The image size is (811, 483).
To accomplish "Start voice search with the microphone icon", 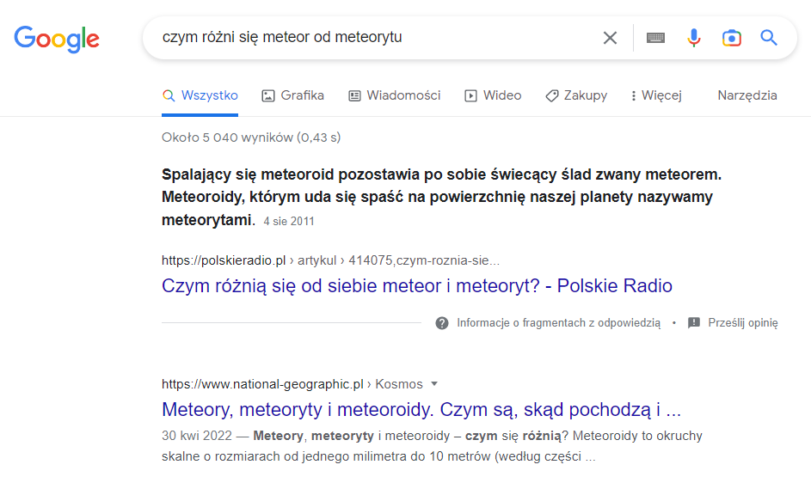I will point(693,38).
